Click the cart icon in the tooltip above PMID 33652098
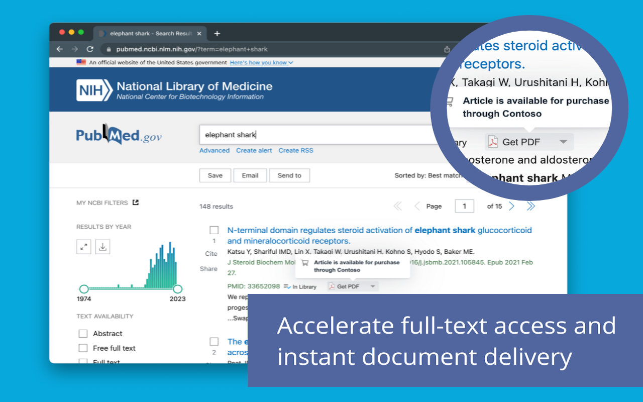Screen dimensions: 643x402 click(x=304, y=263)
